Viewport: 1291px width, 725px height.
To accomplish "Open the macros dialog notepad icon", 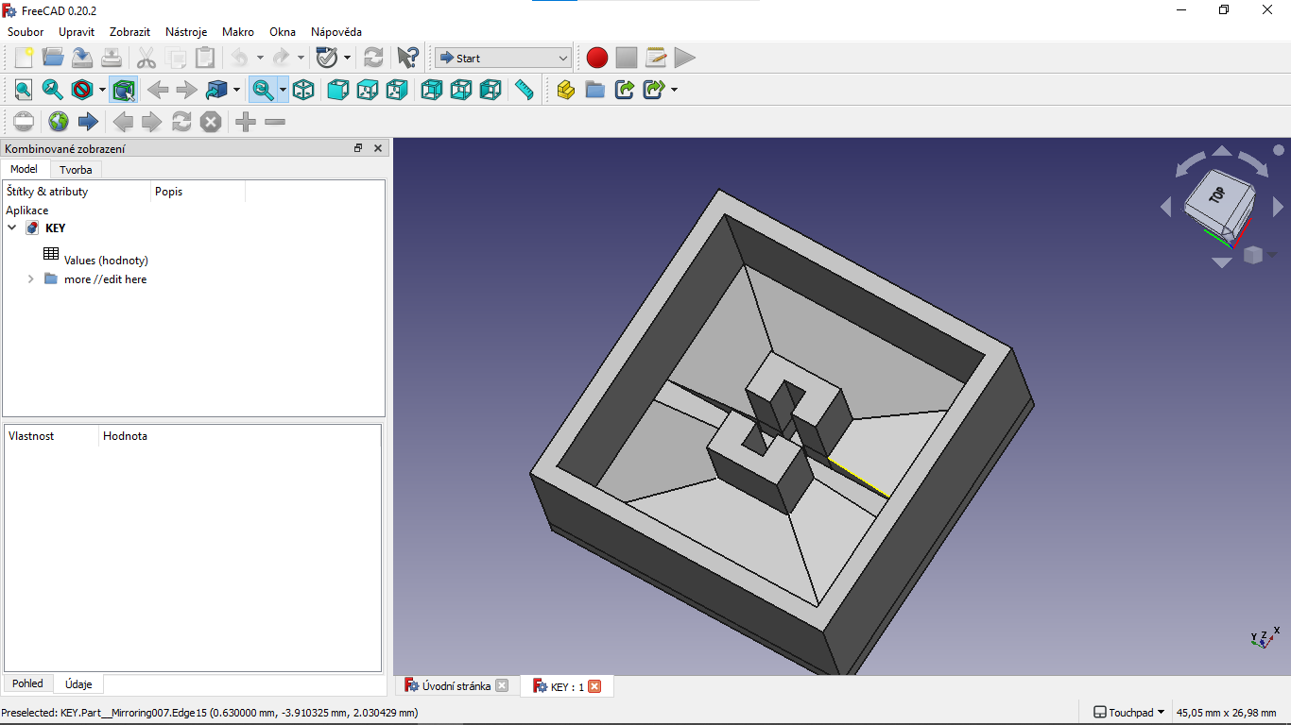I will 656,58.
